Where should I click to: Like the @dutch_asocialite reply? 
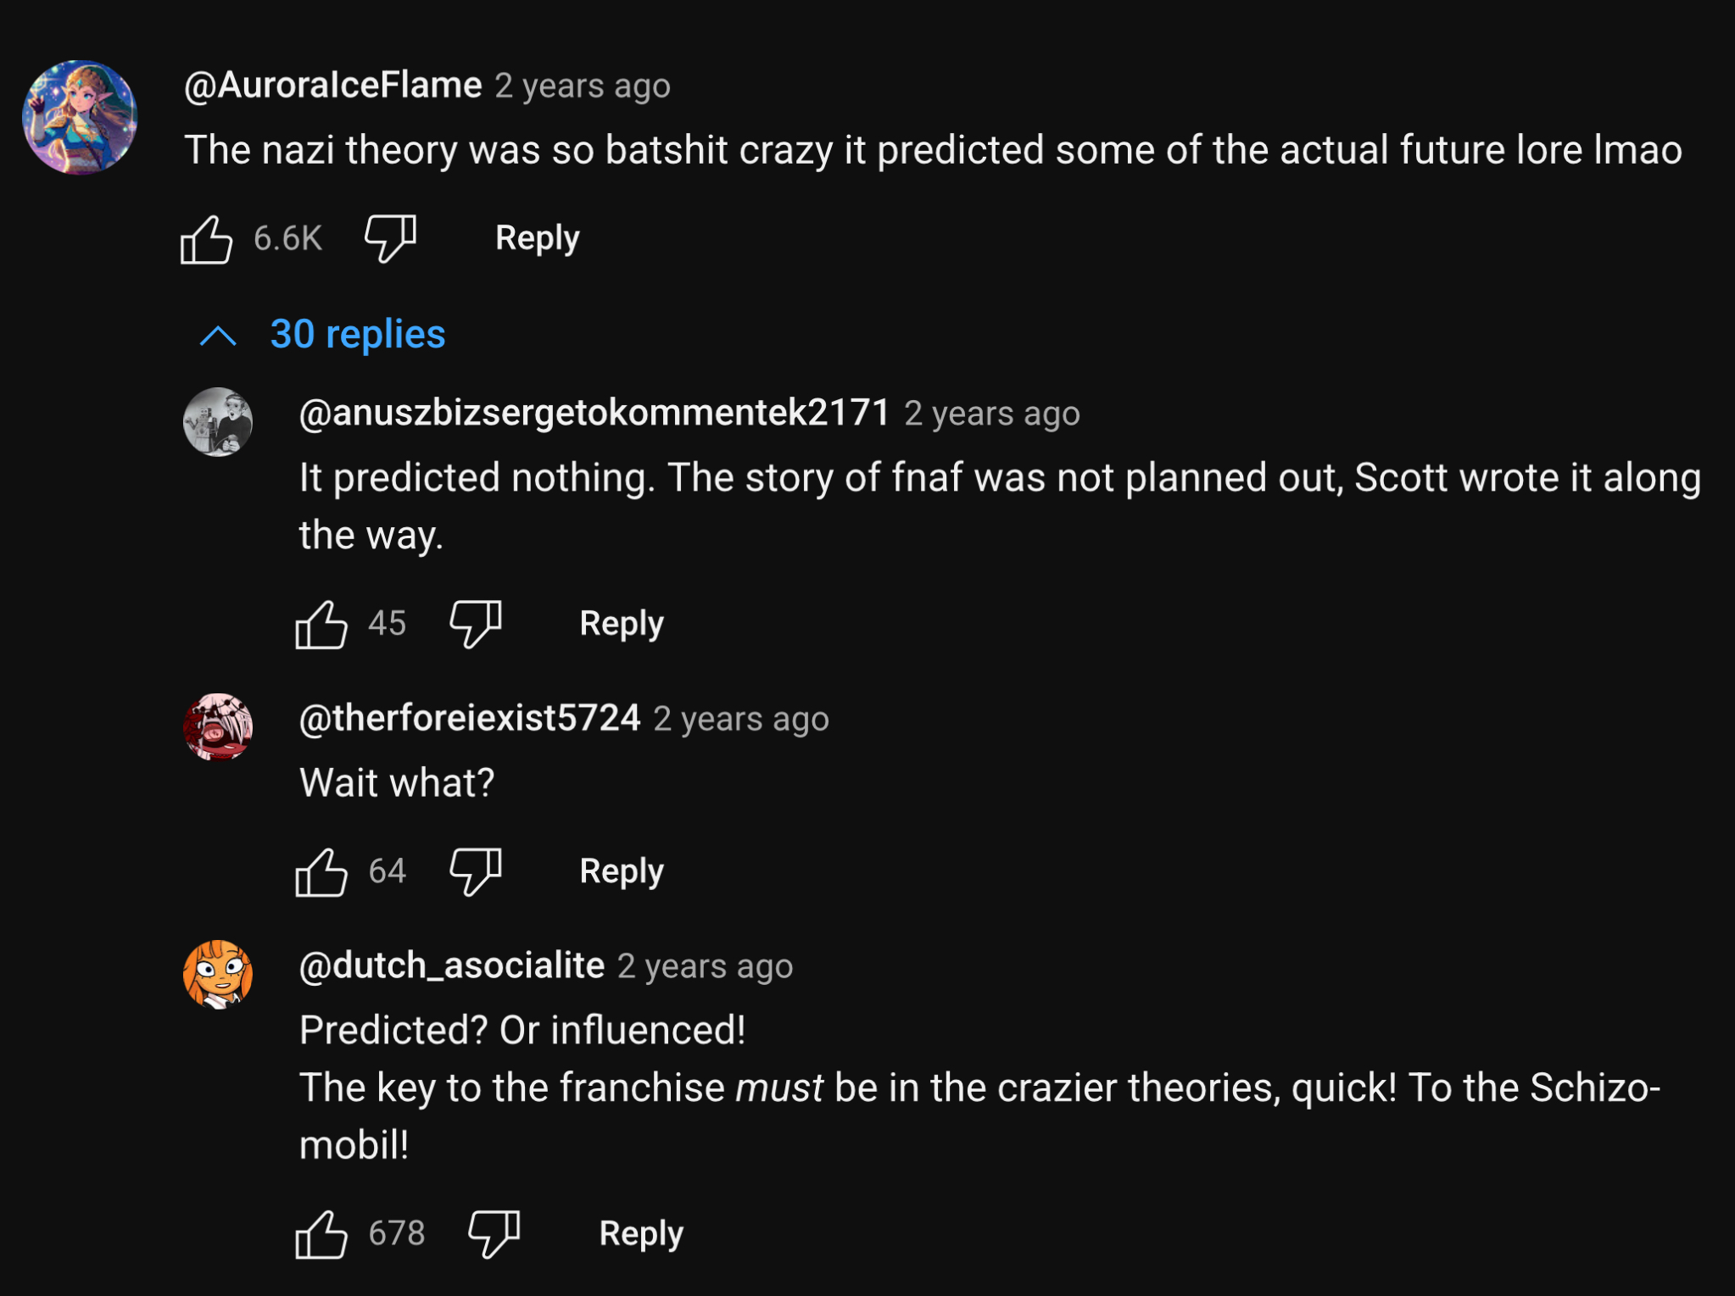321,1234
